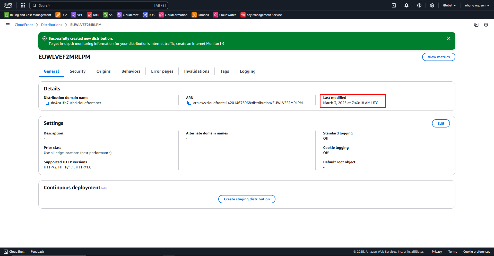Viewport: 494px width, 256px height.
Task: Click the AWS logo home icon
Action: tap(8, 5)
